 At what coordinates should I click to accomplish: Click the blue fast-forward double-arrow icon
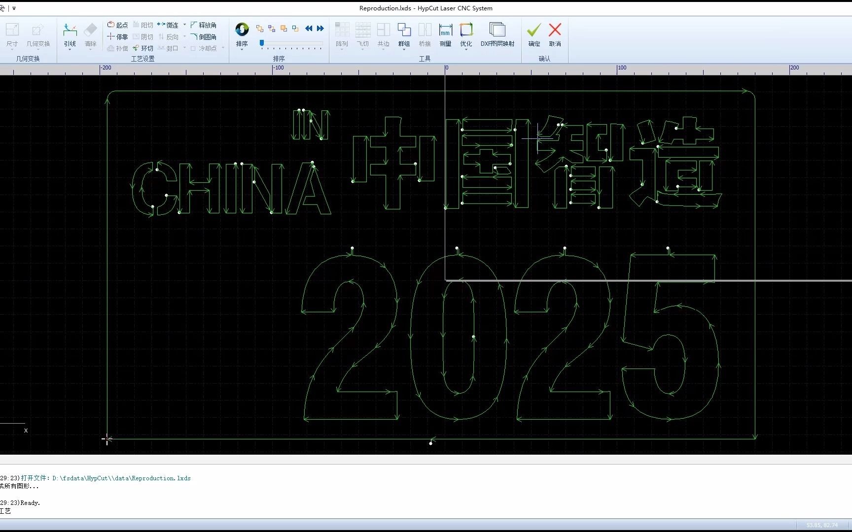(320, 29)
